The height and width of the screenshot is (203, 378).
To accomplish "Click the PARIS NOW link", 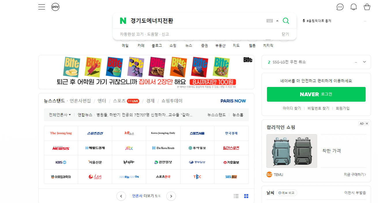I will click(233, 101).
